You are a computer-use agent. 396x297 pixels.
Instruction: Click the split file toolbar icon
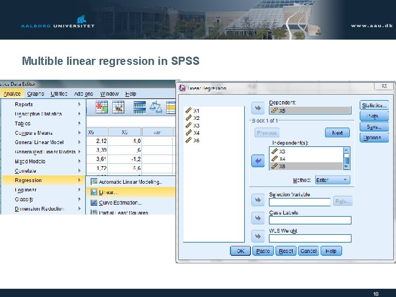(x=139, y=107)
